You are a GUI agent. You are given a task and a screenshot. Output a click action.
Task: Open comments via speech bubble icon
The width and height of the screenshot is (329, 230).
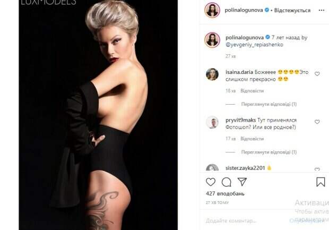(227, 182)
